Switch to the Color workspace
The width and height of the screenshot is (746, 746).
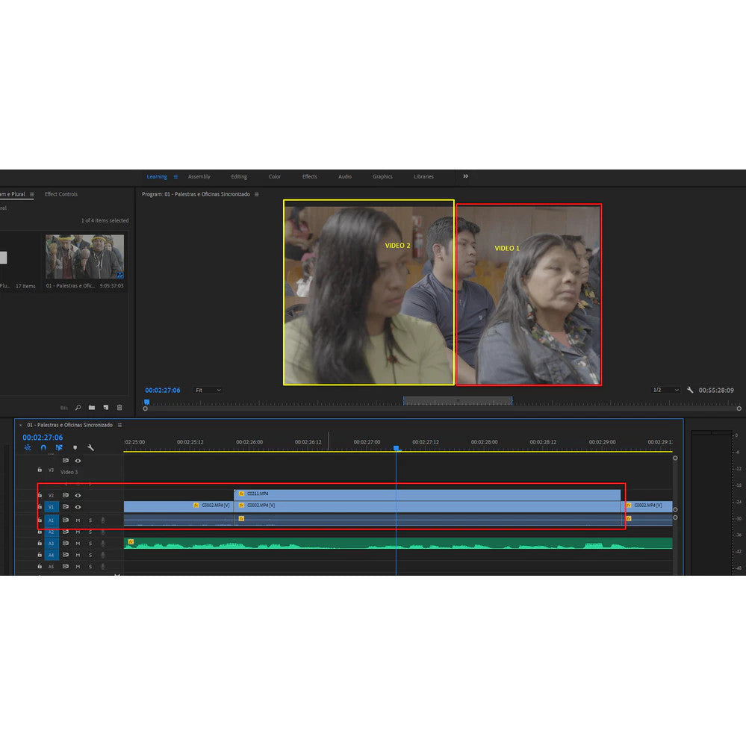[x=275, y=176]
